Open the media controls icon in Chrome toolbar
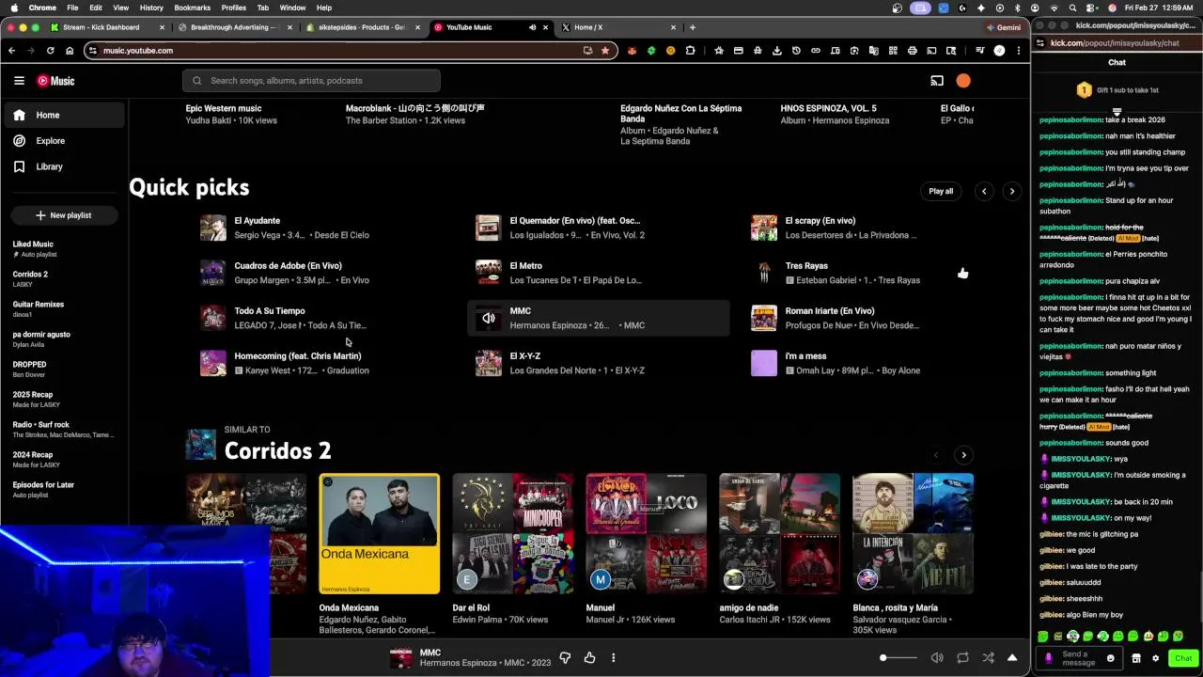1203x677 pixels. [x=979, y=51]
